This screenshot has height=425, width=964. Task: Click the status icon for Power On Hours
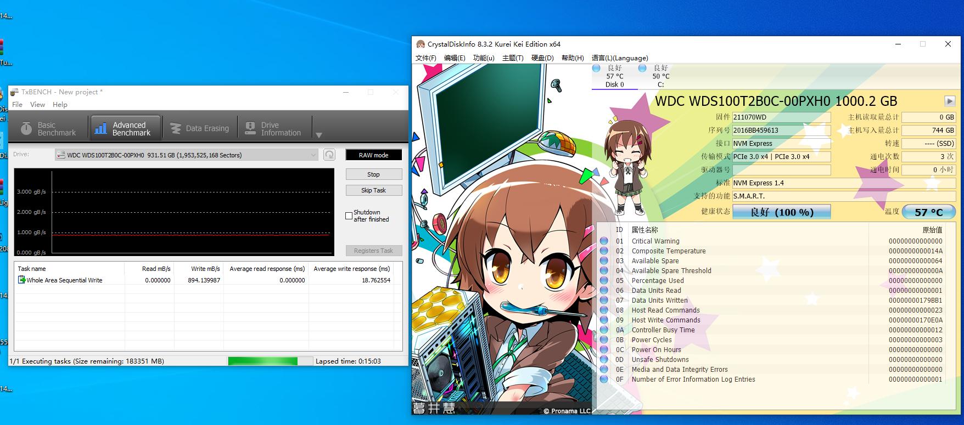coord(604,350)
